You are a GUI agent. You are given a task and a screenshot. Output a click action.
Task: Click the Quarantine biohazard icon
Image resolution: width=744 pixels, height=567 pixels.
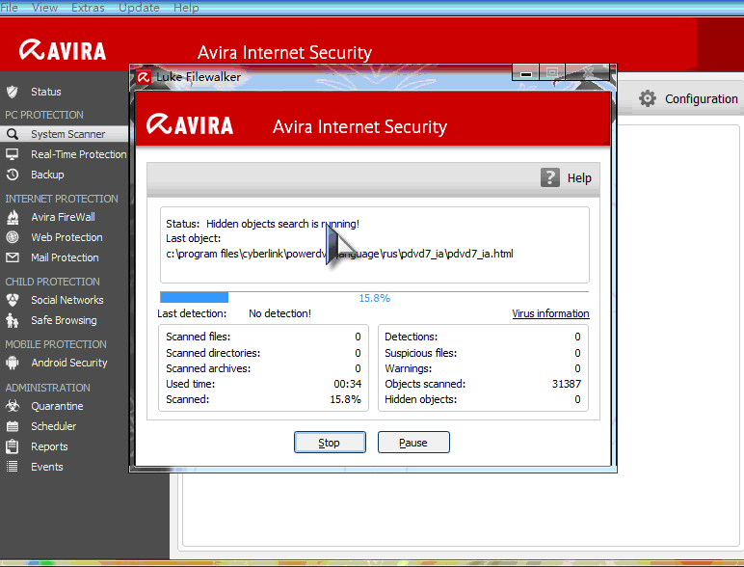(13, 406)
